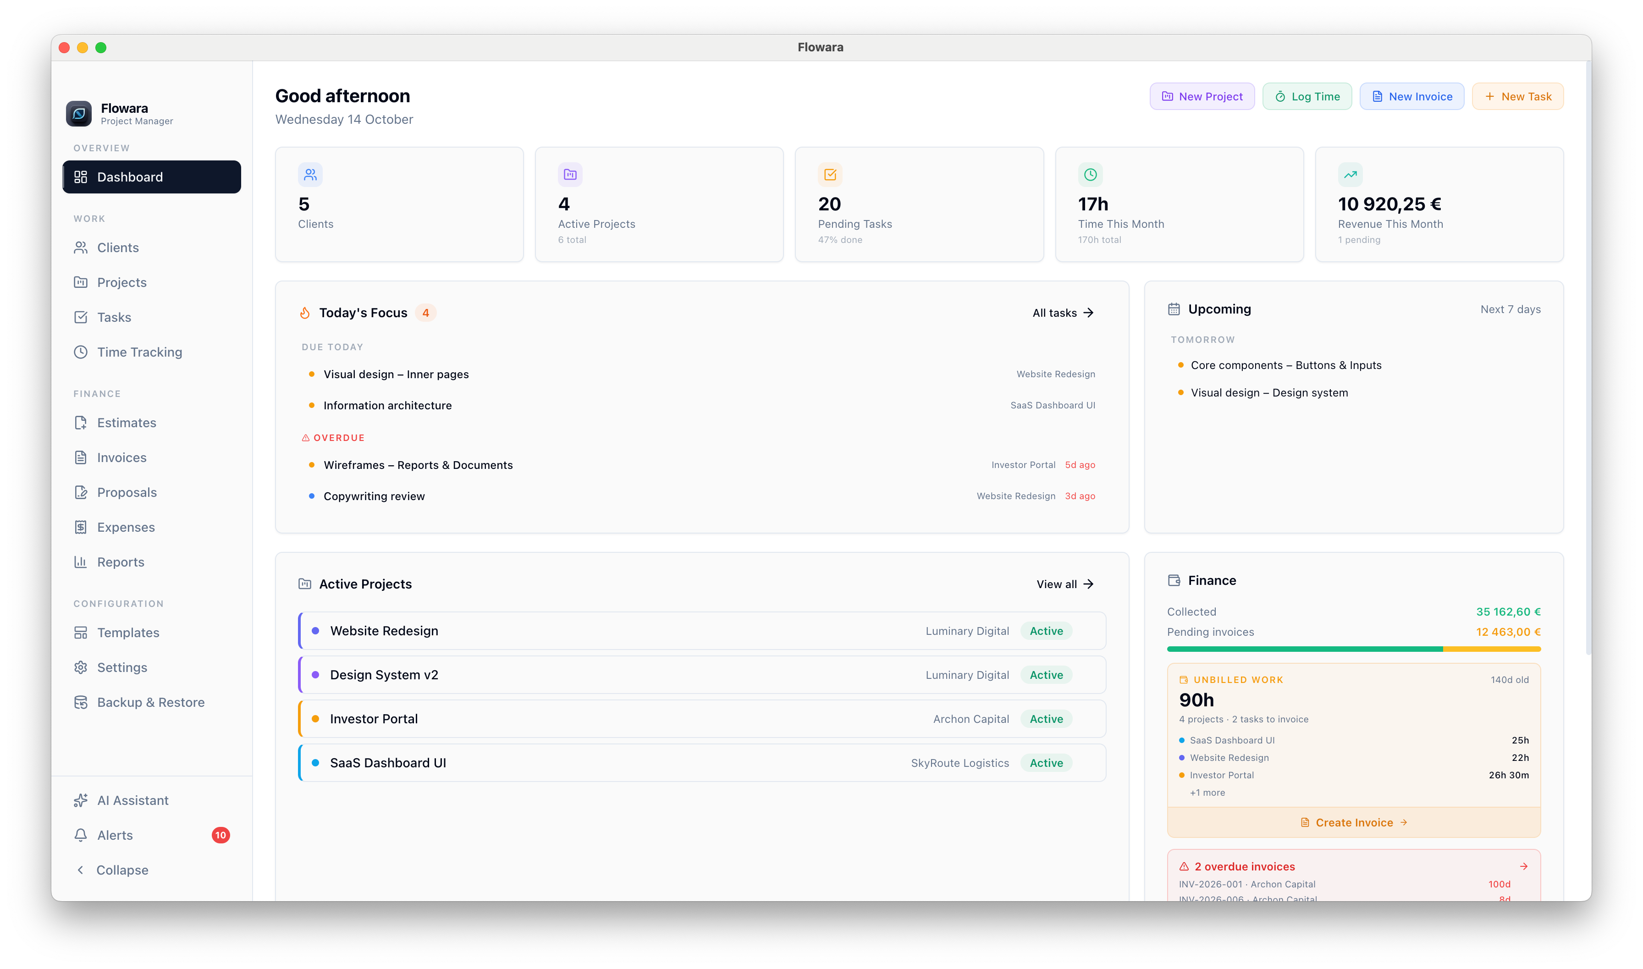The width and height of the screenshot is (1643, 969).
Task: Click Active status on SaaS Dashboard UI
Action: pos(1046,763)
